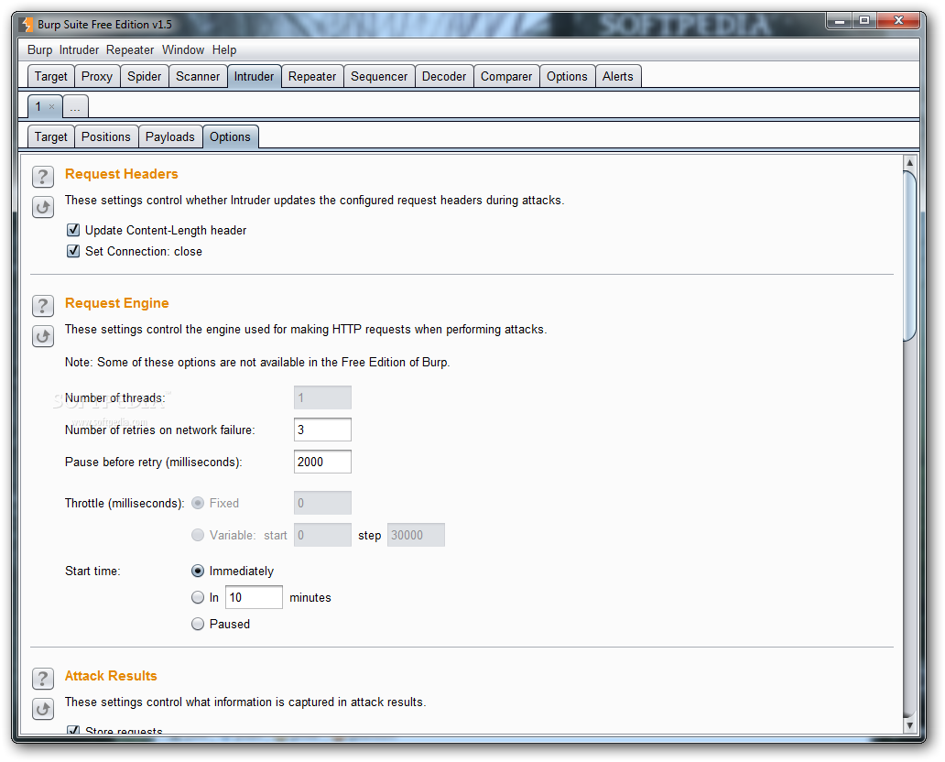
Task: Select Variable throttle option
Action: pos(198,535)
